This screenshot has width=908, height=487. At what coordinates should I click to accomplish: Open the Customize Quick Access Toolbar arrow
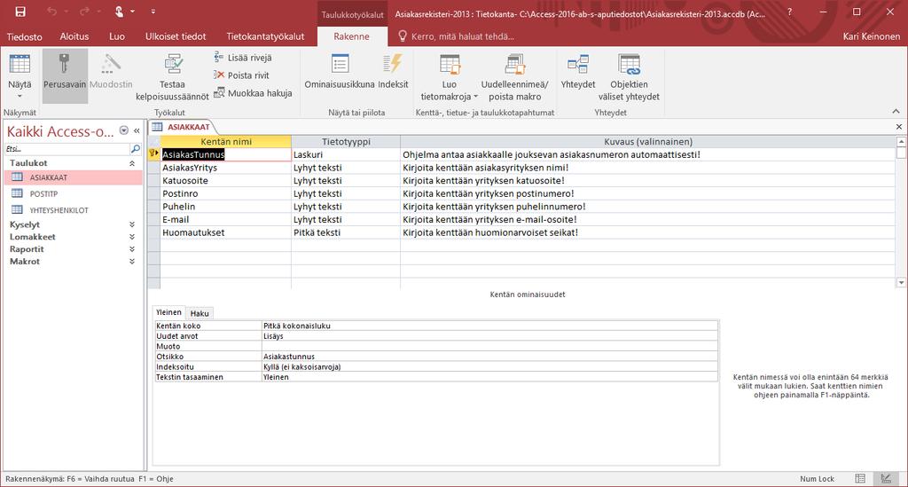[153, 12]
